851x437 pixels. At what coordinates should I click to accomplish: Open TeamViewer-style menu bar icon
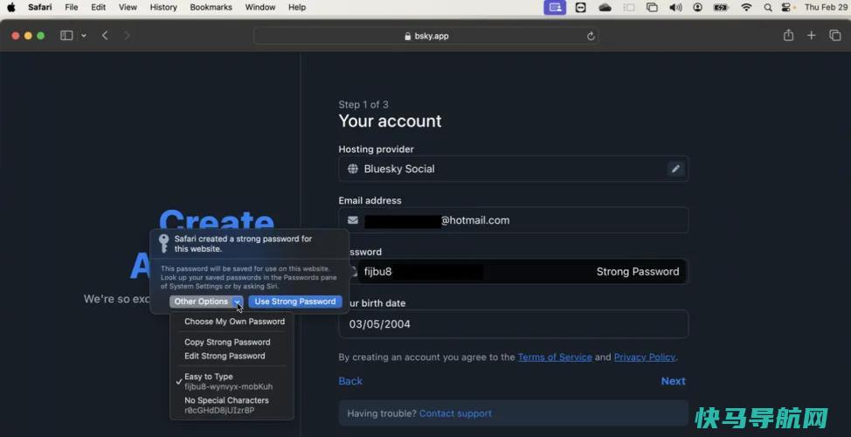(580, 7)
